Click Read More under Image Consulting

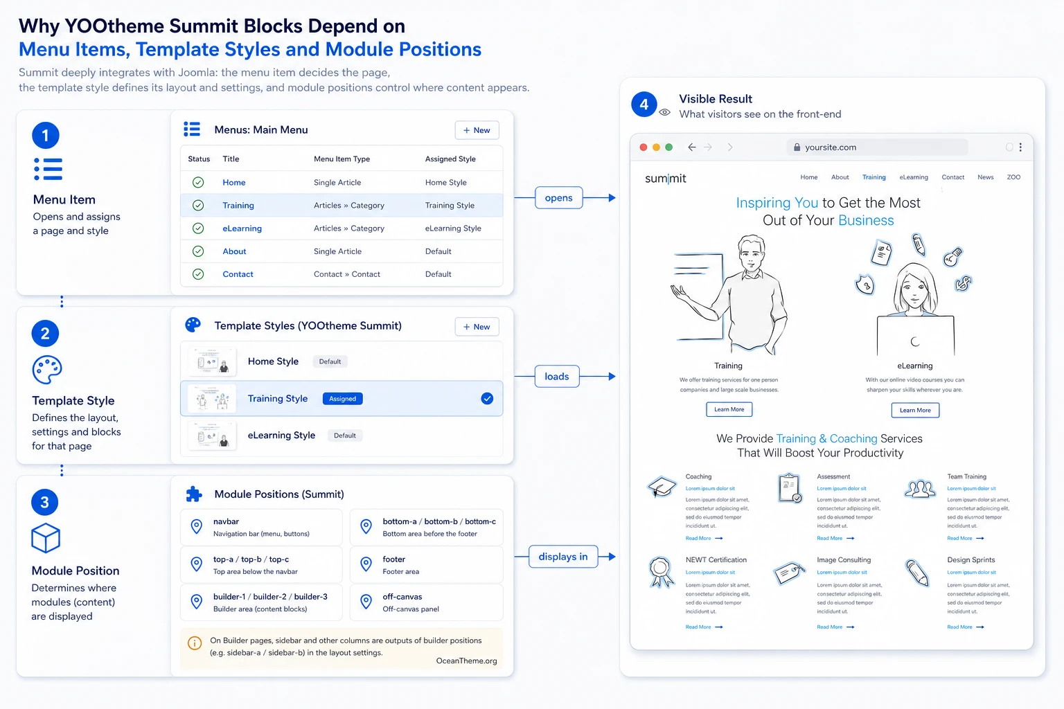click(x=835, y=627)
